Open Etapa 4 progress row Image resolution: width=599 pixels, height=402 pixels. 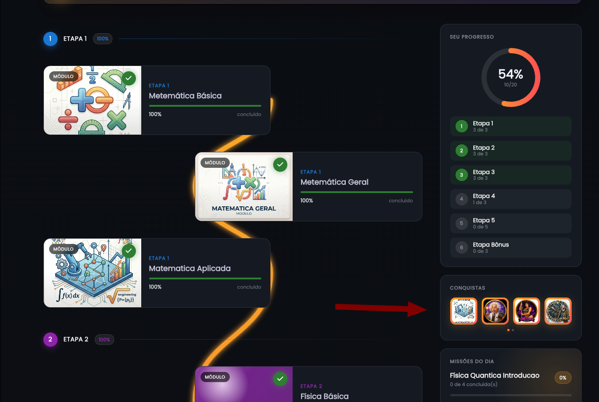(x=511, y=199)
